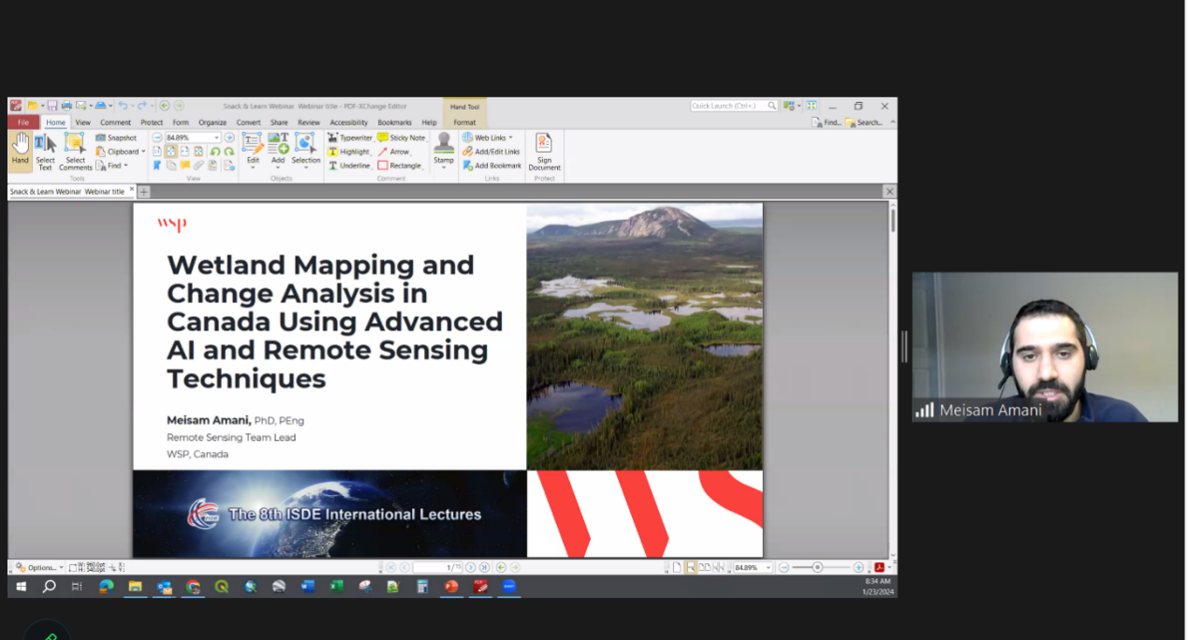This screenshot has height=640, width=1188.
Task: Add a new document tab with plus button
Action: coord(144,191)
